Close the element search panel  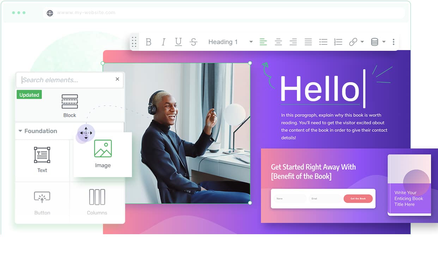pos(117,79)
